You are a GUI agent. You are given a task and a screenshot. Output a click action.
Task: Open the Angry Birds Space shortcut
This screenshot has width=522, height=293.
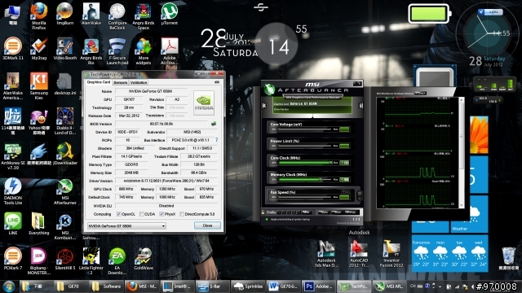[144, 16]
